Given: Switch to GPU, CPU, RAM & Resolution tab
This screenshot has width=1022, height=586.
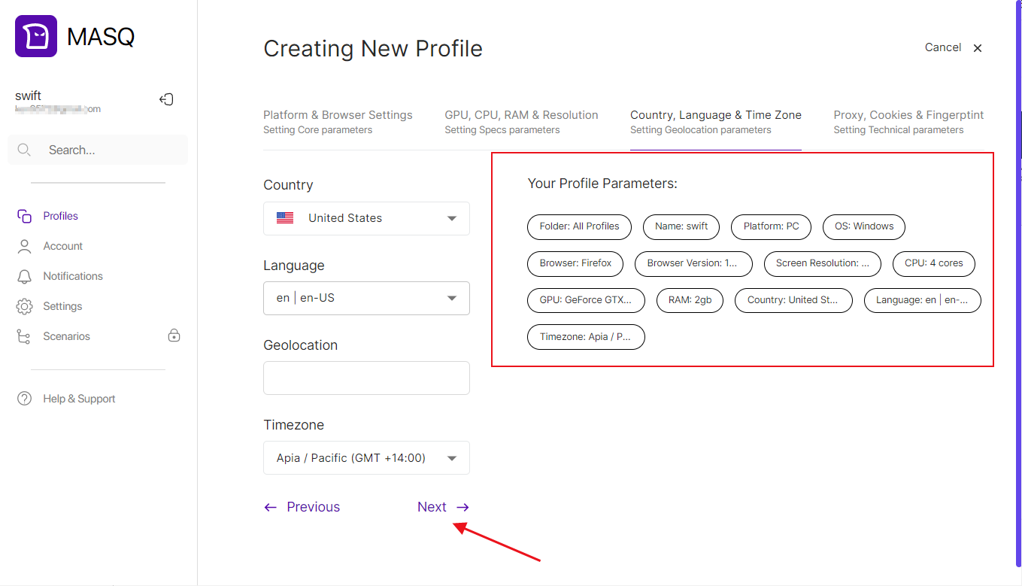Looking at the screenshot, I should click(521, 121).
